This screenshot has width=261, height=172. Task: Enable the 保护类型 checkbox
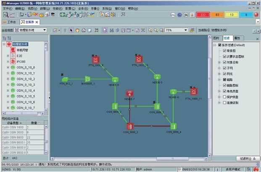click(x=224, y=97)
